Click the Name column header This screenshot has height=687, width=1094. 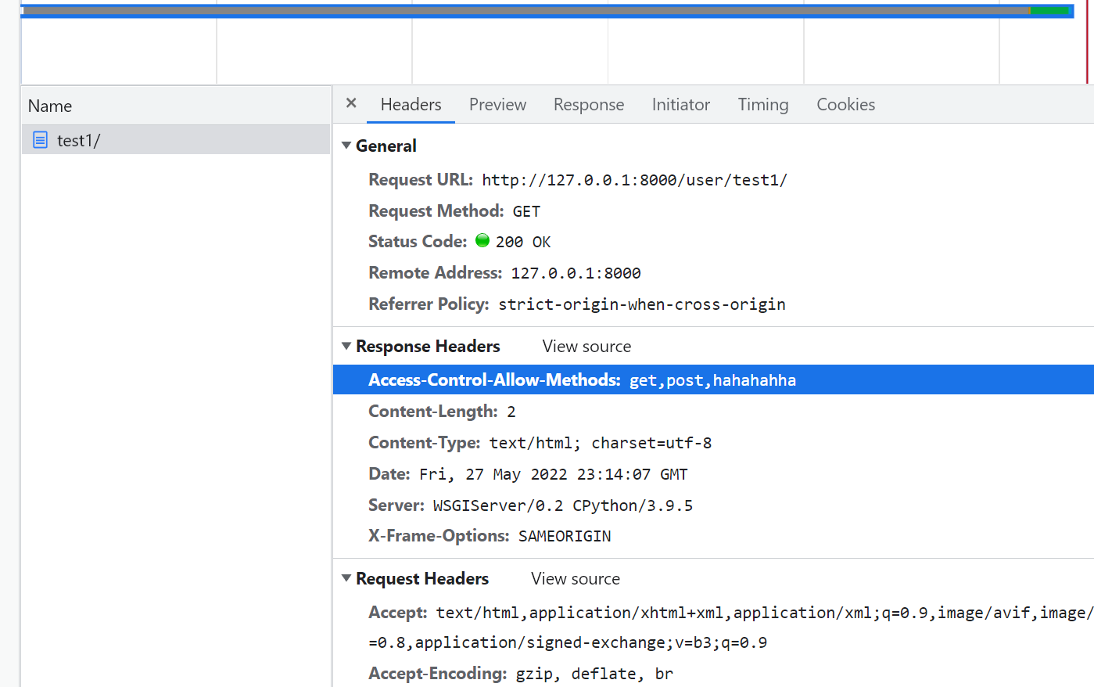[x=50, y=106]
